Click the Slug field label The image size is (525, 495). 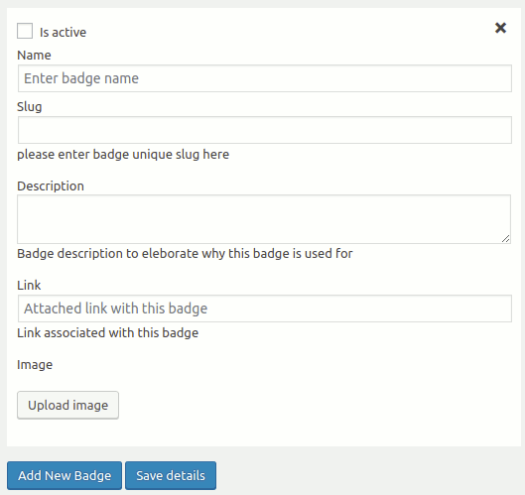coord(30,107)
